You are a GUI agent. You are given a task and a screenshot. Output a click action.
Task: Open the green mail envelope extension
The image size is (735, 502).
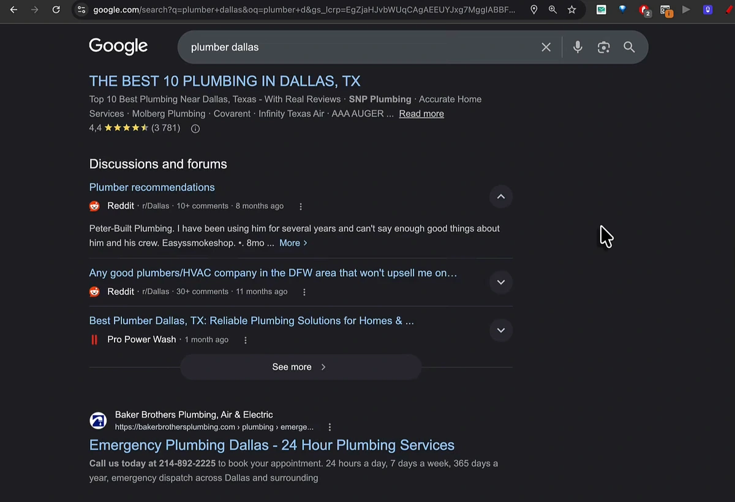[601, 10]
